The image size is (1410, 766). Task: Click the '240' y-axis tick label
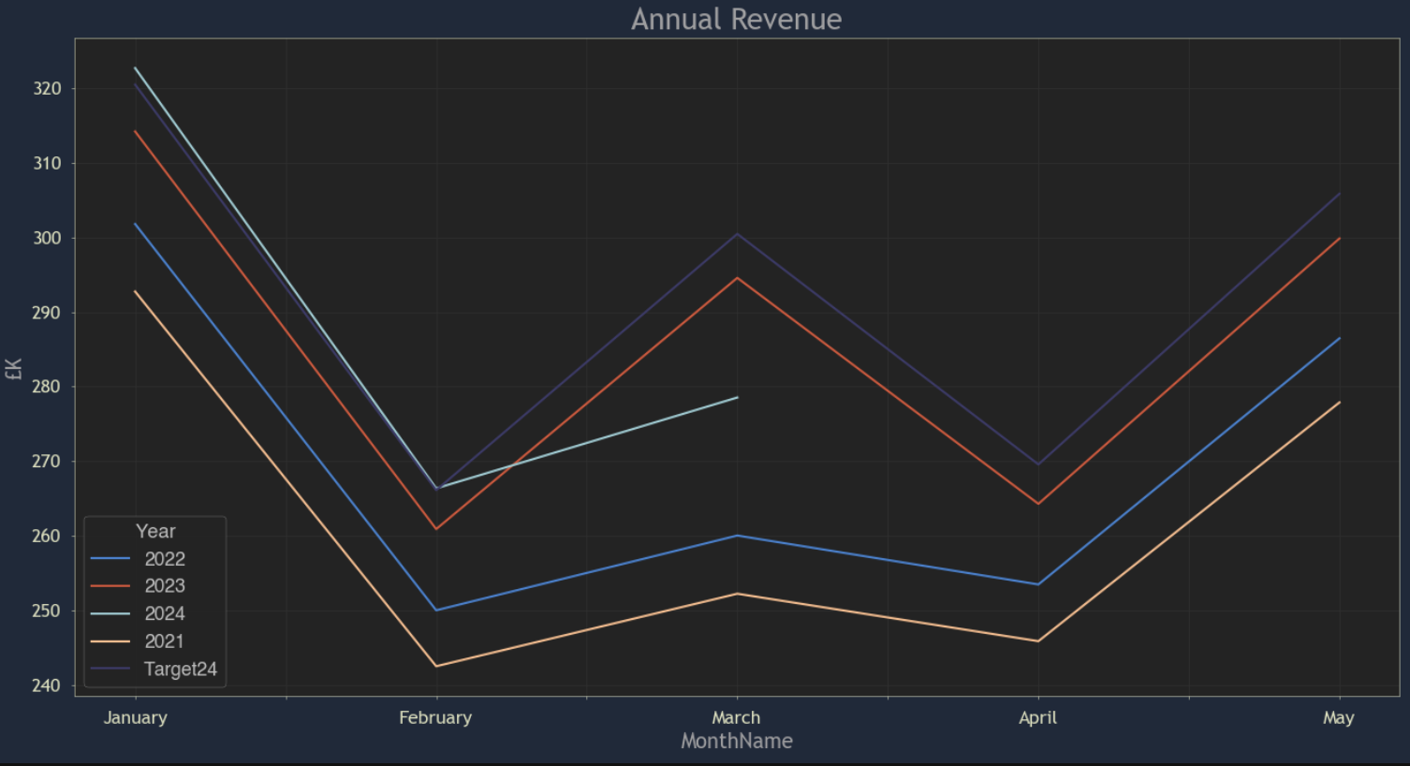[x=47, y=685]
